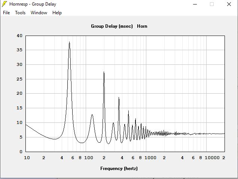The height and width of the screenshot is (179, 238).
Task: Click the 25 value on the vertical axis
Action: coord(19,79)
